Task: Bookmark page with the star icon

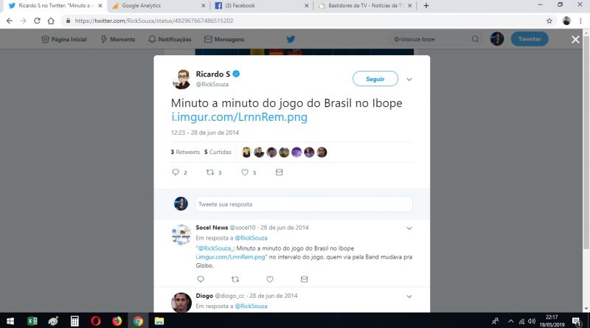Action: [x=549, y=21]
